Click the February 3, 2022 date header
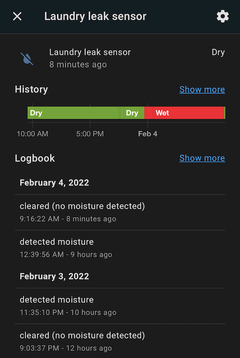Image resolution: width=240 pixels, height=358 pixels. coord(54,276)
